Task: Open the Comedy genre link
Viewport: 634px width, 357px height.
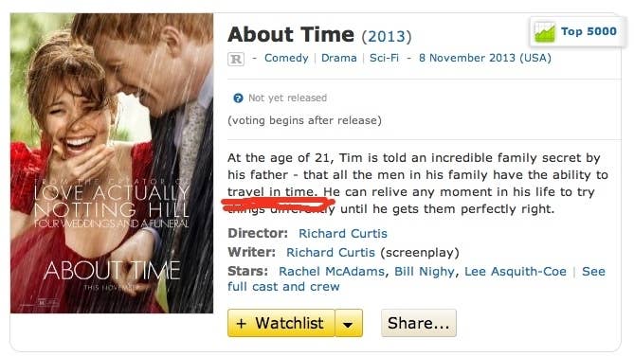Action: click(286, 58)
